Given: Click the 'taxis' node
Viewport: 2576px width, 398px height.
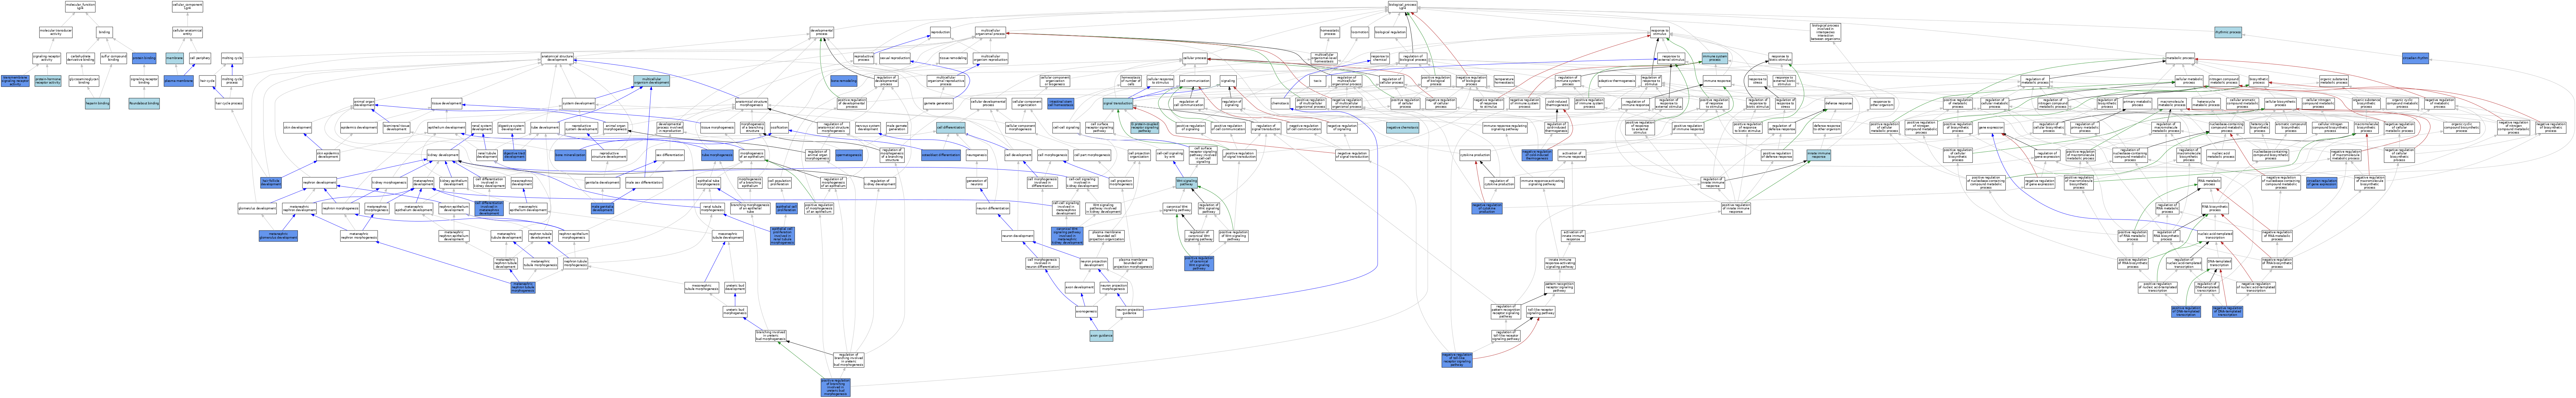Looking at the screenshot, I should (1318, 81).
